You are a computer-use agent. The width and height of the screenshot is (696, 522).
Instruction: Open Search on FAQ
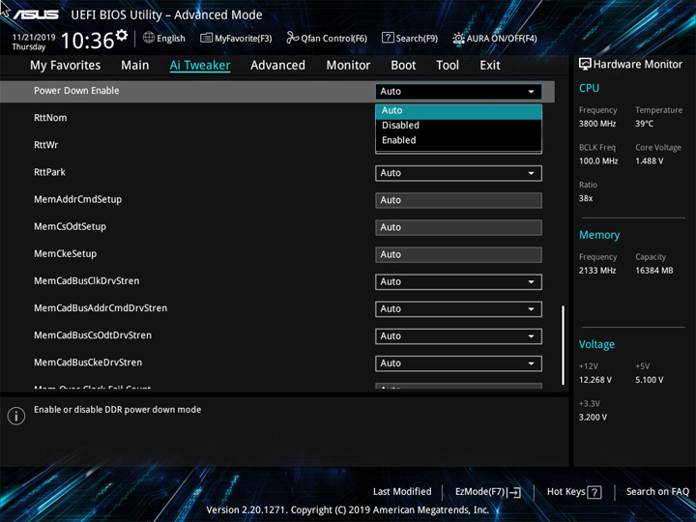pyautogui.click(x=657, y=491)
